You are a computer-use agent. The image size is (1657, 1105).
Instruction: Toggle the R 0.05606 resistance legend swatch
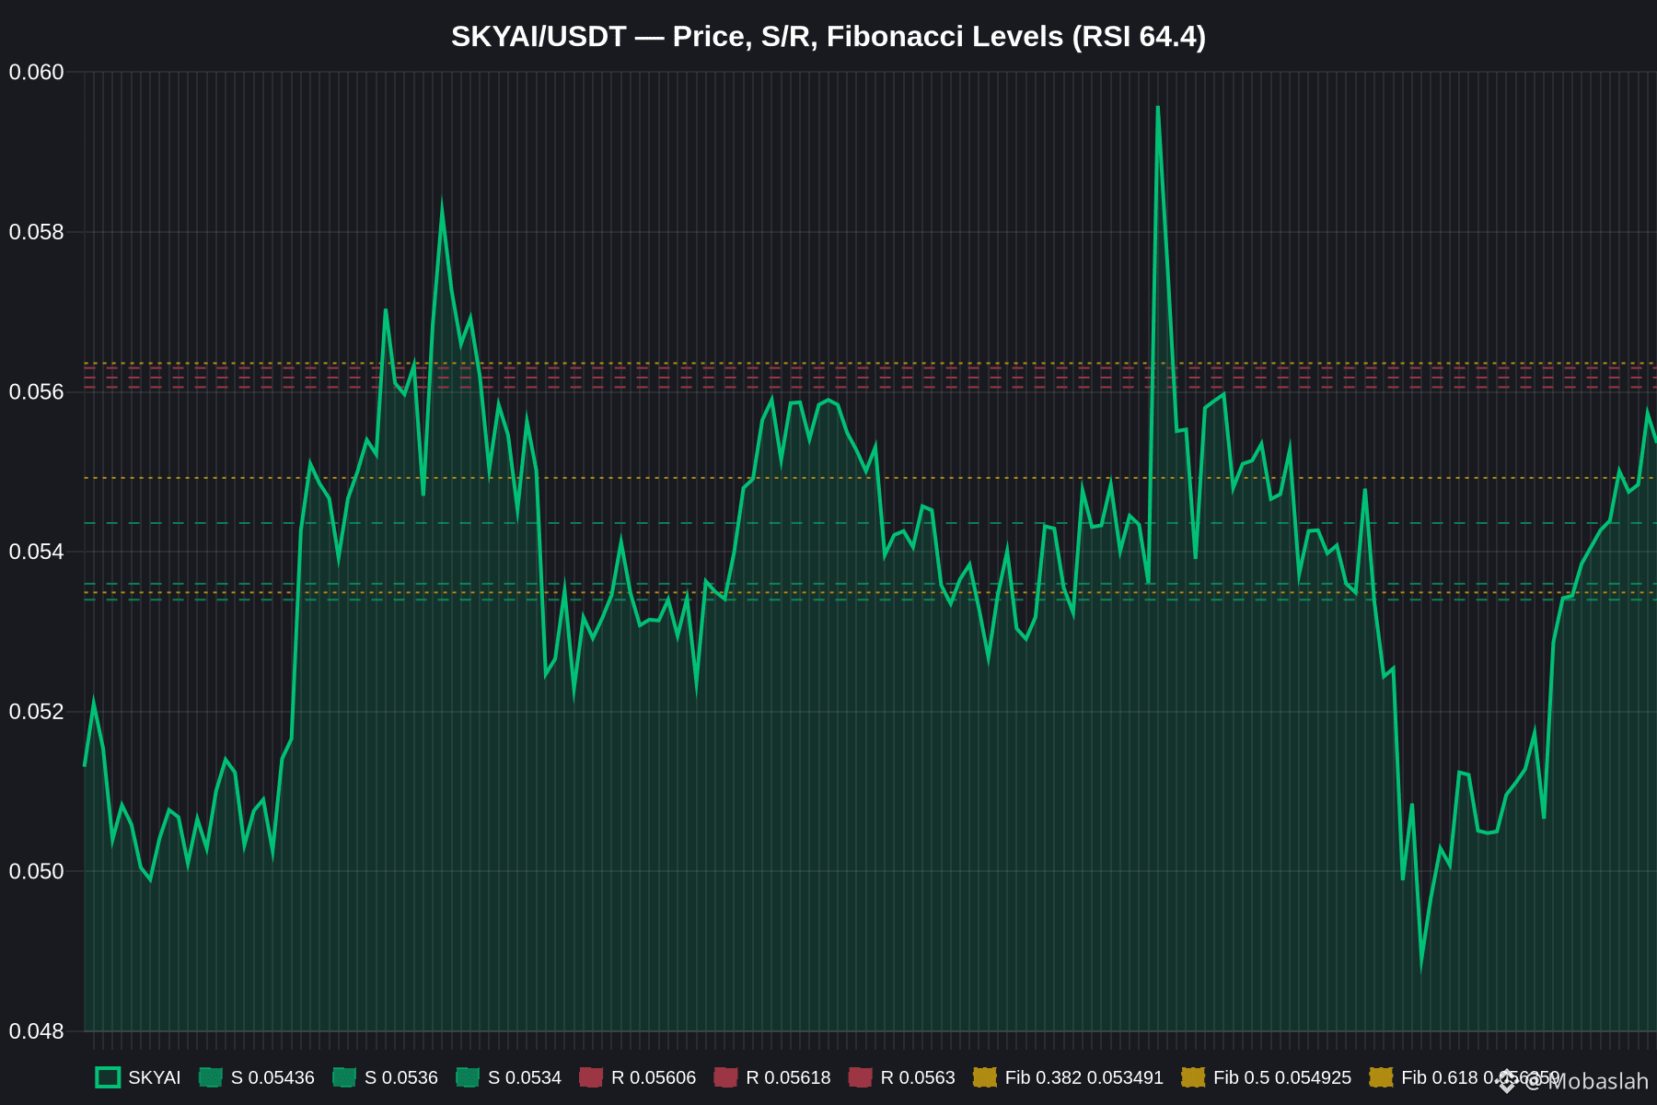click(591, 1077)
